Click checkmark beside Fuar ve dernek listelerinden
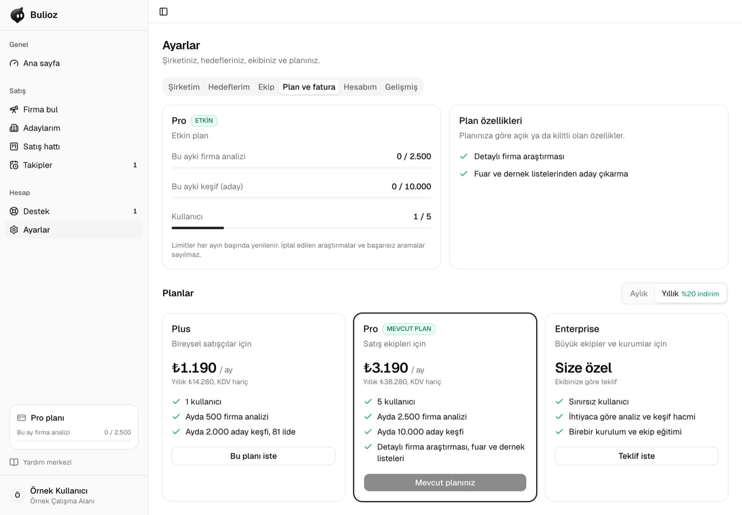The width and height of the screenshot is (742, 515). point(463,174)
